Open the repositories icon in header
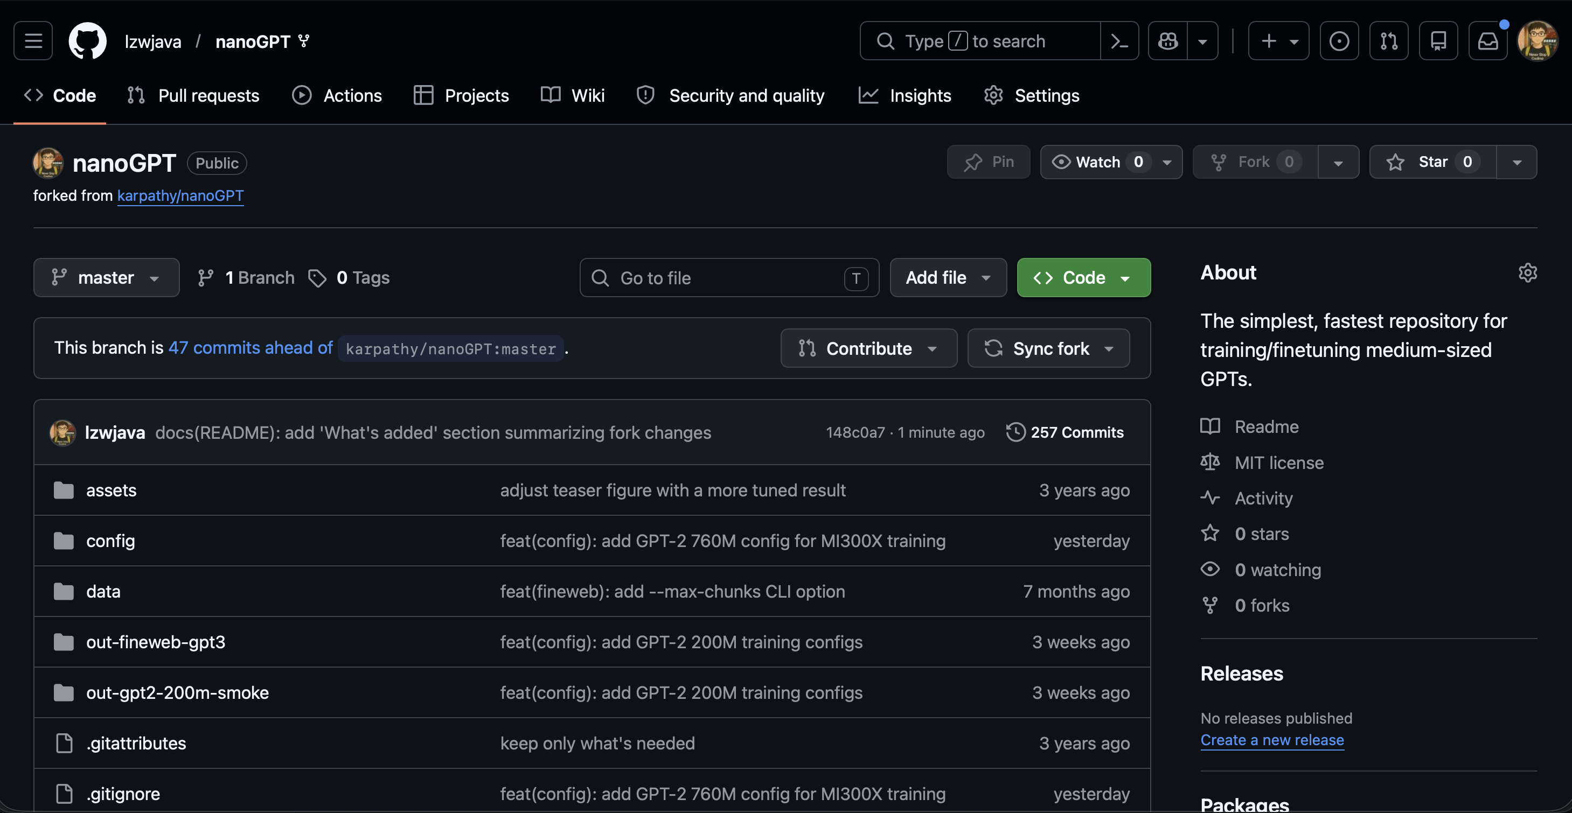Screen dimensions: 1572x813 [x=1438, y=41]
